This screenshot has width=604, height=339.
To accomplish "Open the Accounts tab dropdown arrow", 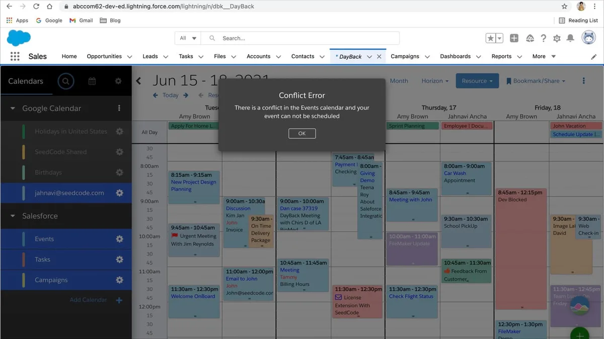I will (278, 57).
